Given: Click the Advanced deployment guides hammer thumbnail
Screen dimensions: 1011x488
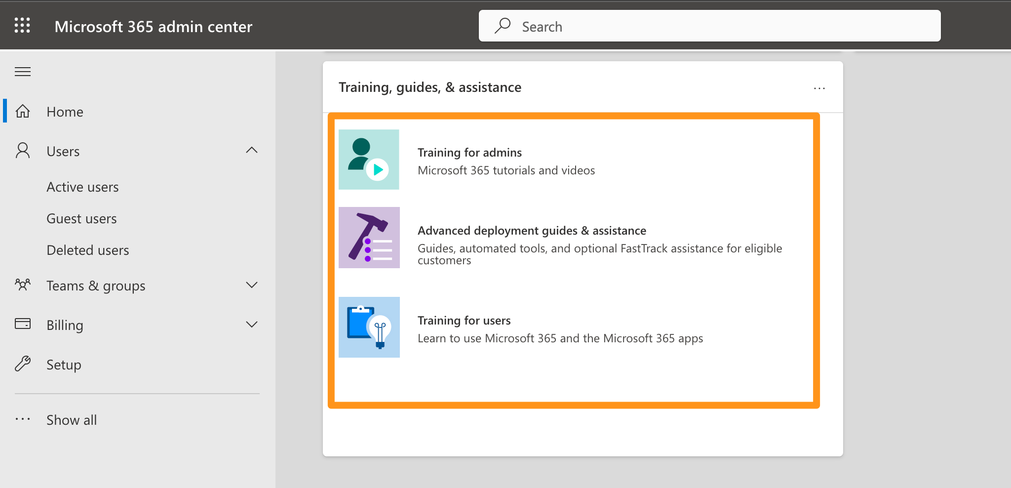Looking at the screenshot, I should (369, 238).
